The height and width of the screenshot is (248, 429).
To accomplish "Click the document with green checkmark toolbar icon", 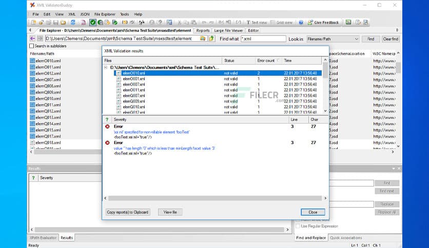I will [x=115, y=23].
